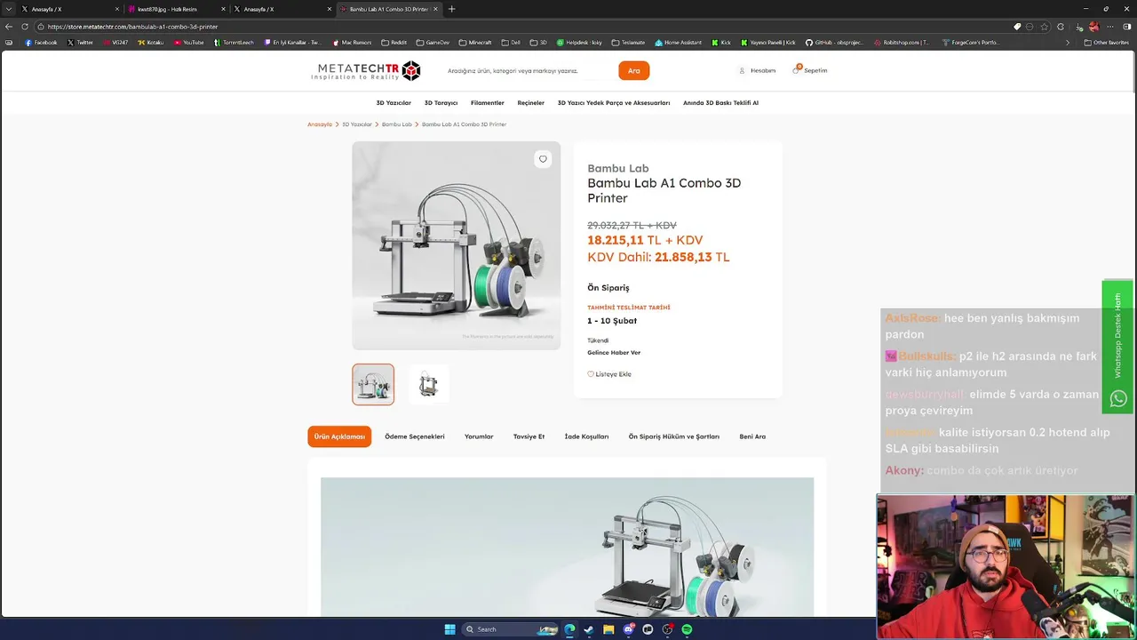The image size is (1137, 640).
Task: Open Beni Ara tab
Action: 752,436
